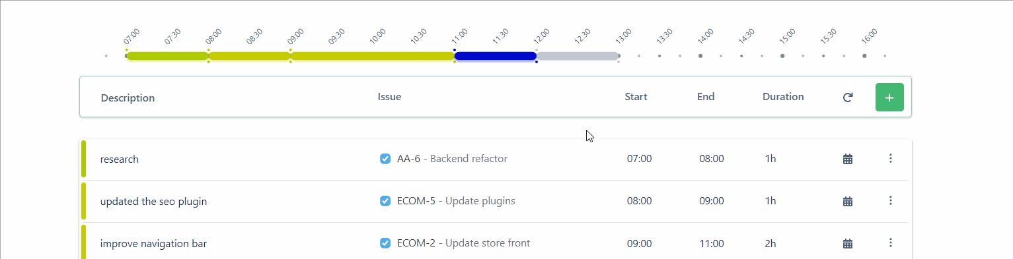Click the End time field

(x=706, y=97)
